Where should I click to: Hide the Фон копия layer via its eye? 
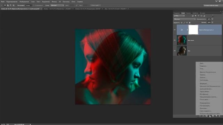click(175, 40)
